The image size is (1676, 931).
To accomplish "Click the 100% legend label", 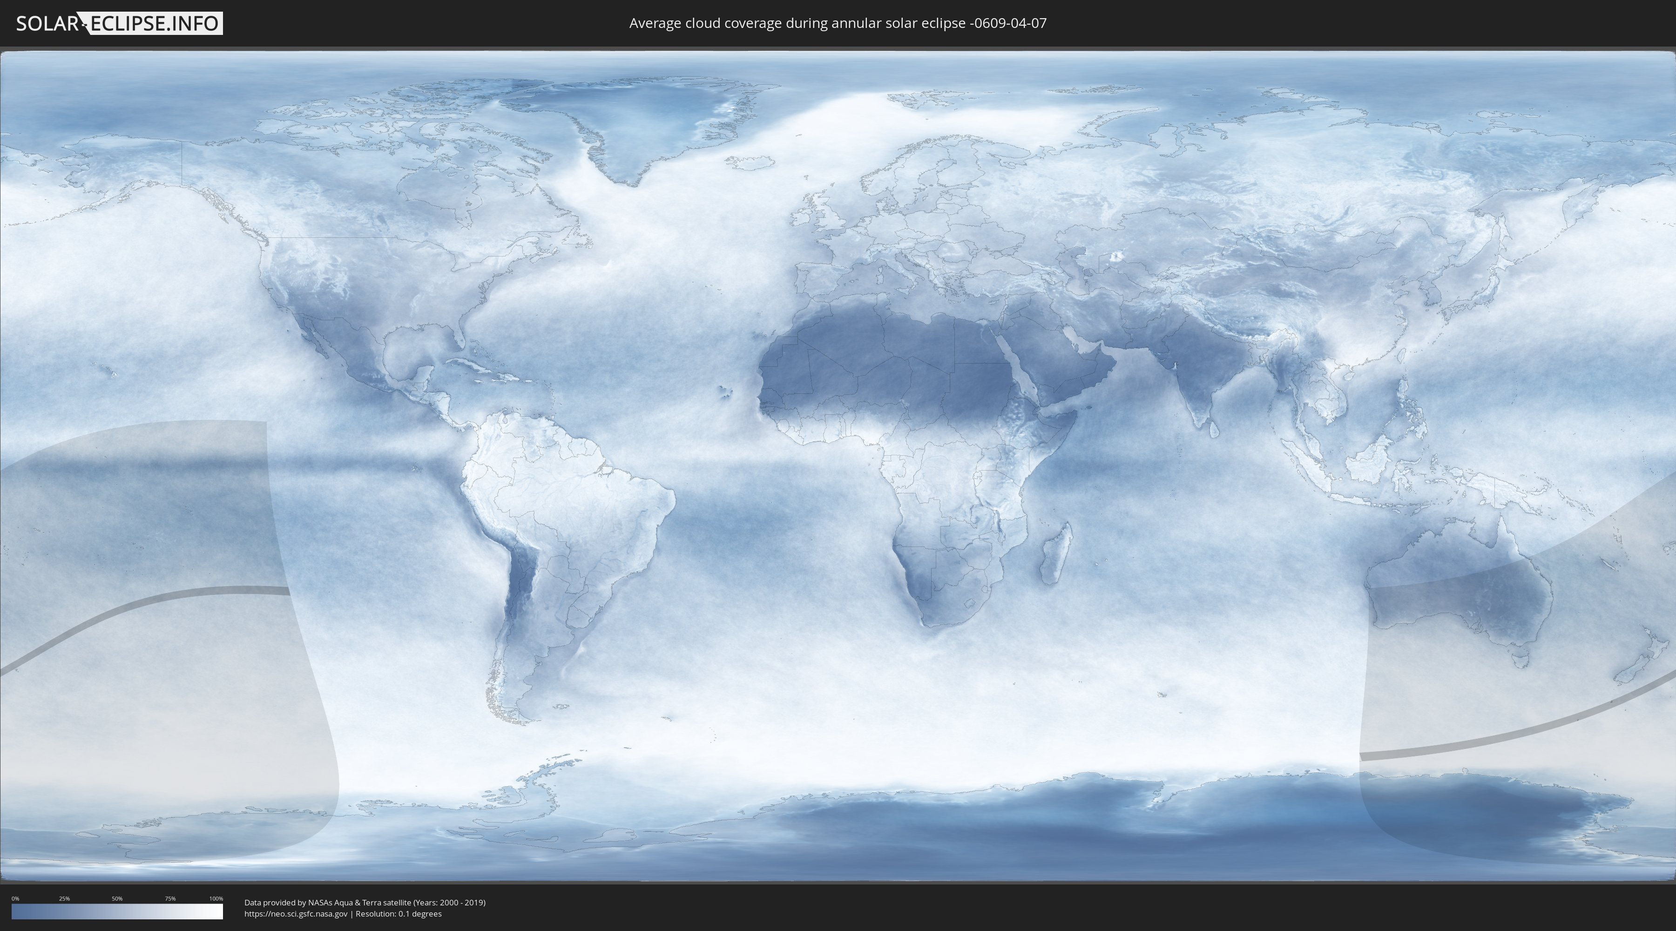I will [216, 898].
